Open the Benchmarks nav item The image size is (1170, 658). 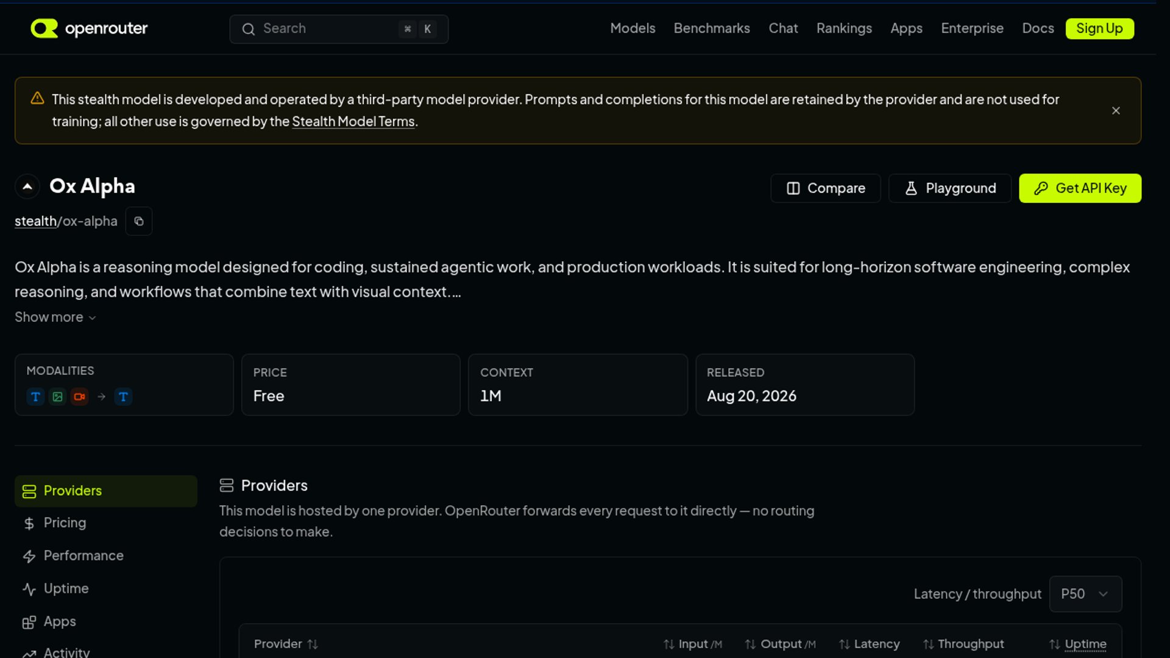coord(712,29)
